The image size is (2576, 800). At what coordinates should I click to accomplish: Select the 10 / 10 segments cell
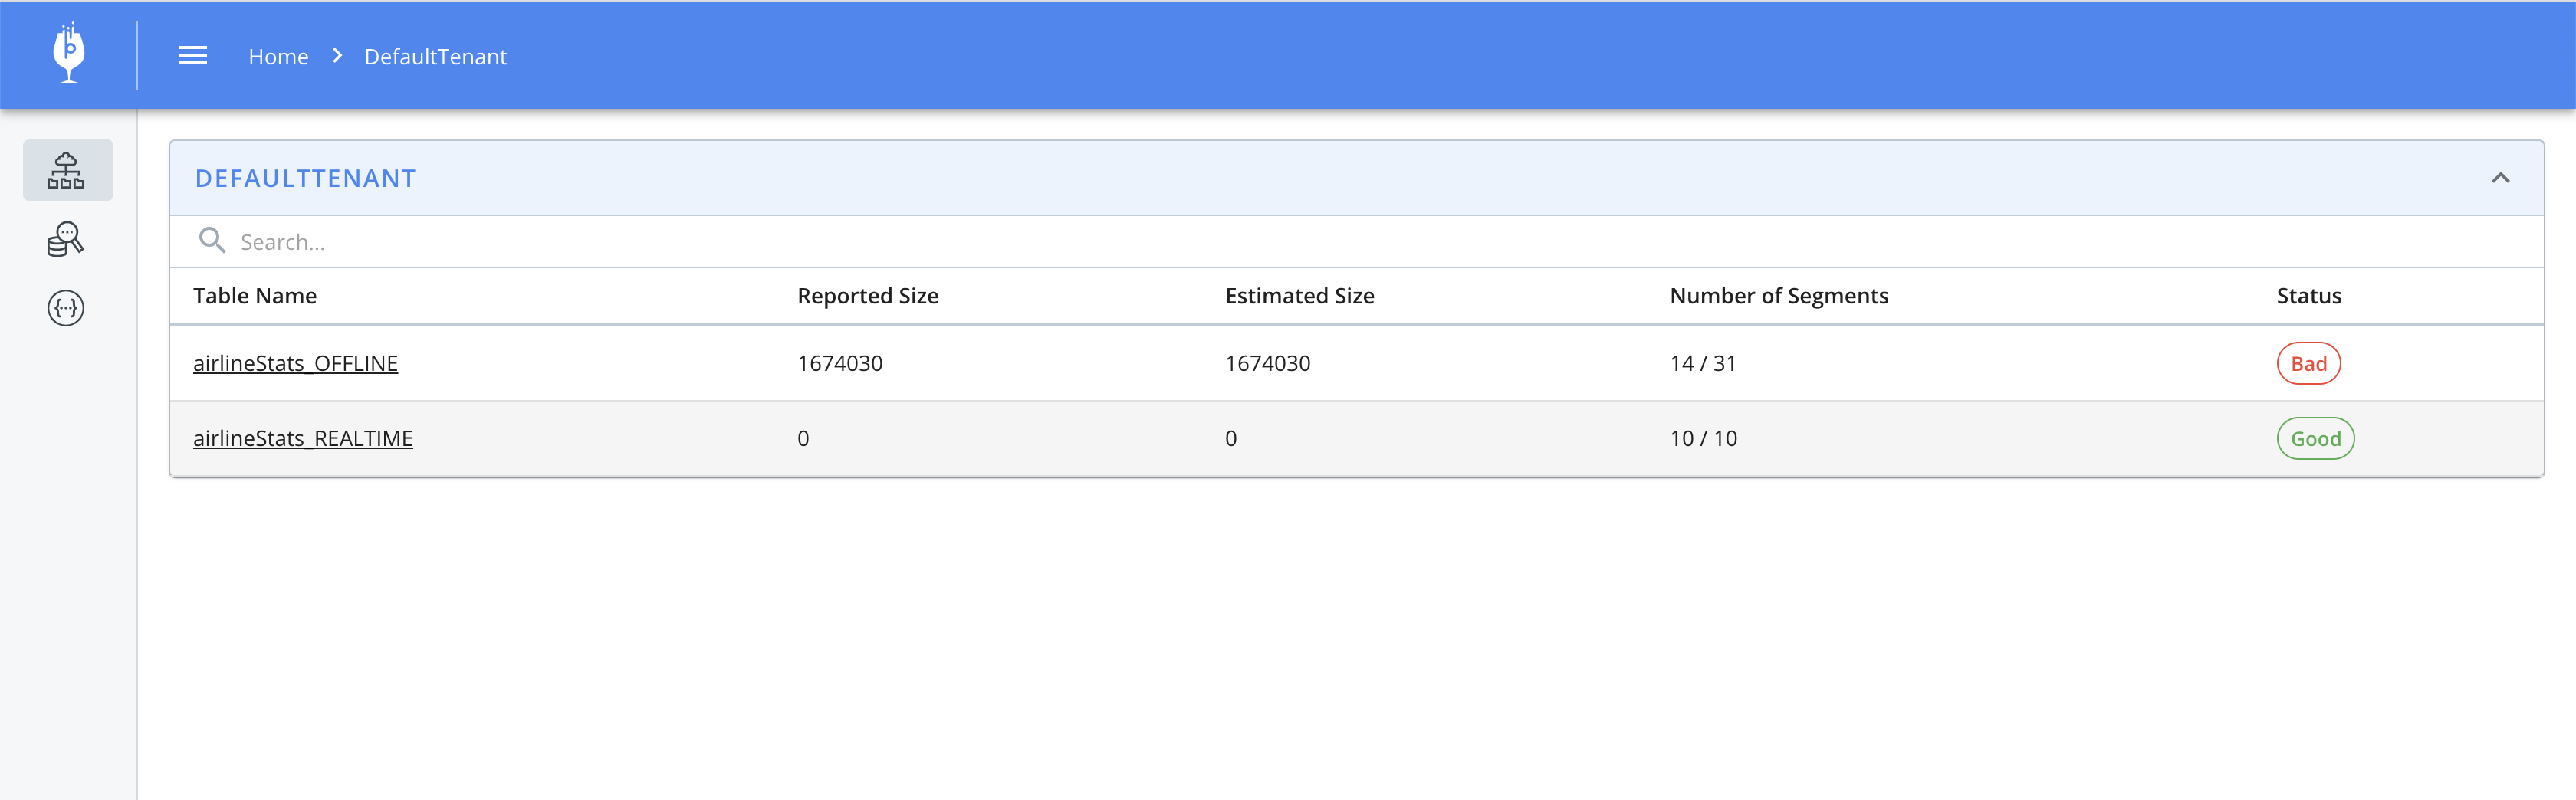pos(1703,438)
